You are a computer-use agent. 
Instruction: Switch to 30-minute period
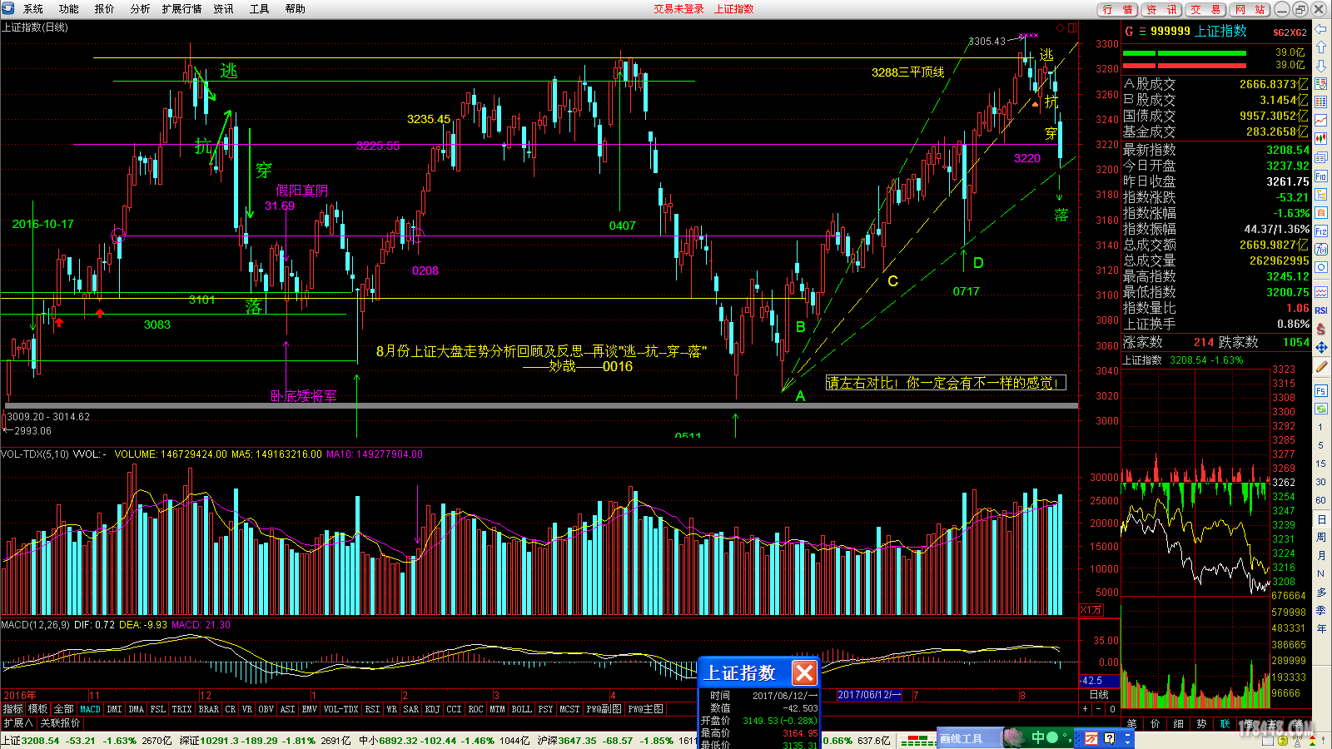[x=1320, y=482]
